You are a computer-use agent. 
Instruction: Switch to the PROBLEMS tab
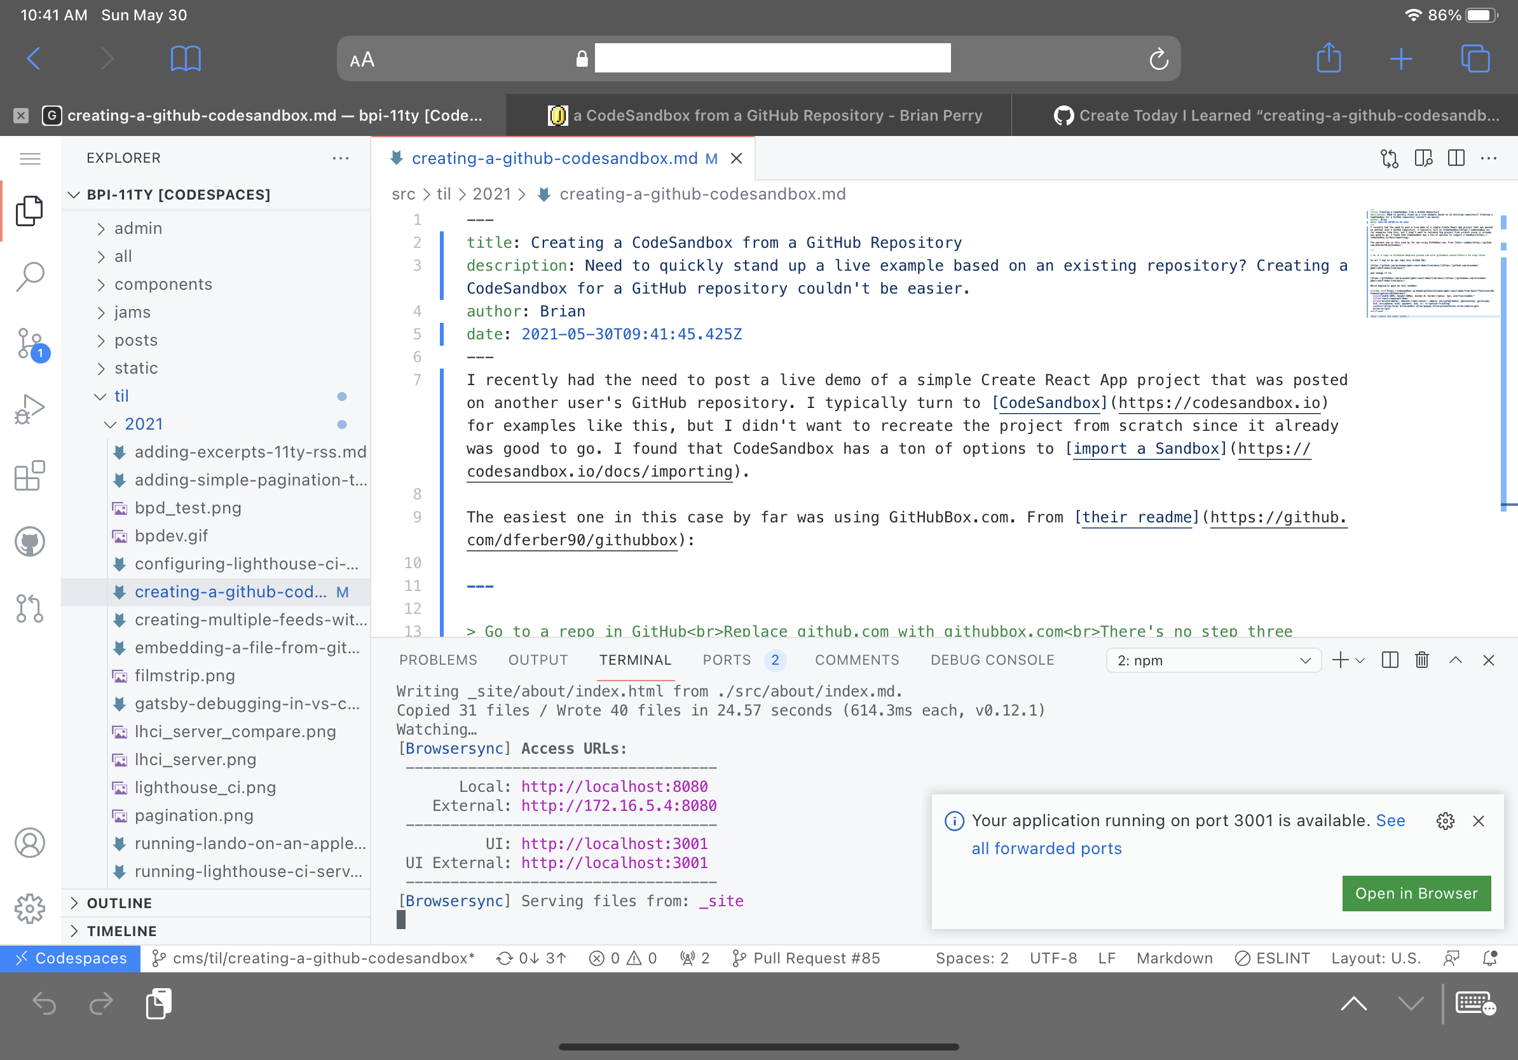pos(438,660)
